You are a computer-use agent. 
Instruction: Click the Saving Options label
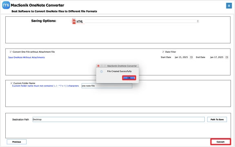click(44, 21)
